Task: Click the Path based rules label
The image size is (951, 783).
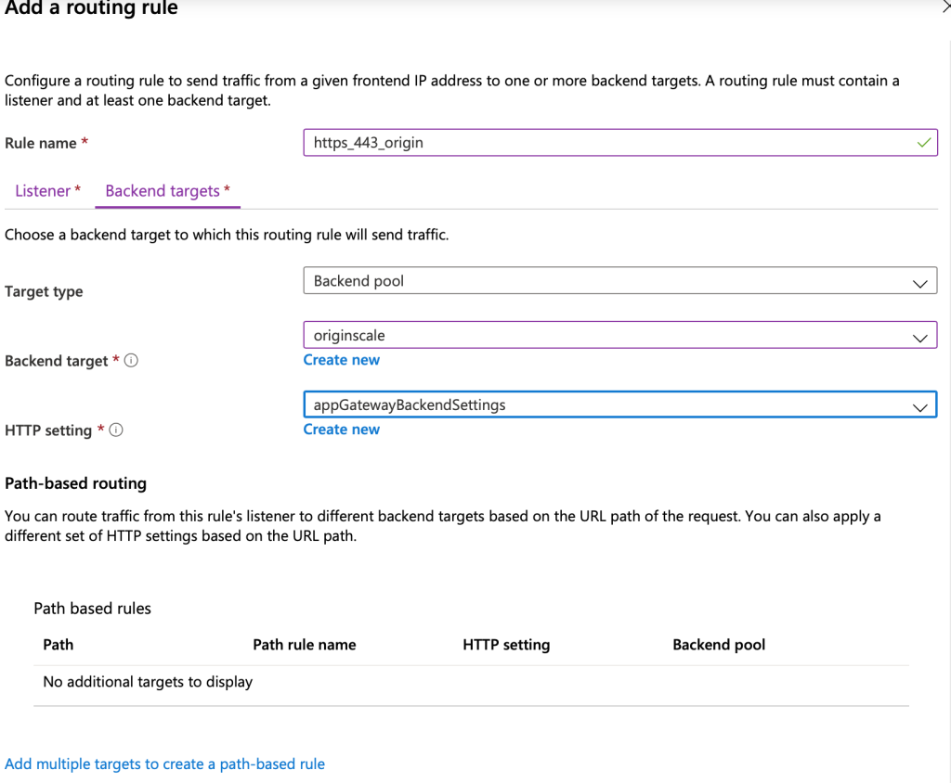Action: tap(92, 609)
